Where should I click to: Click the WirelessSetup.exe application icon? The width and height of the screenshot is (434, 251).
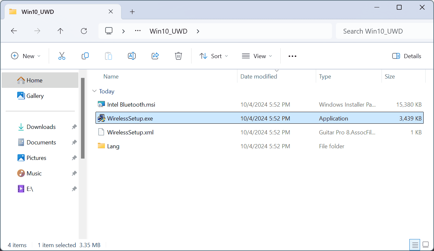pyautogui.click(x=101, y=118)
